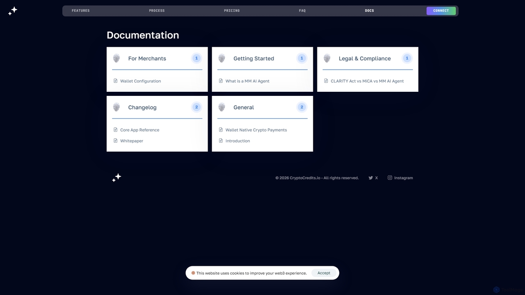This screenshot has height=295, width=525.
Task: Click the copyright CryptoCredits.io text
Action: click(317, 178)
